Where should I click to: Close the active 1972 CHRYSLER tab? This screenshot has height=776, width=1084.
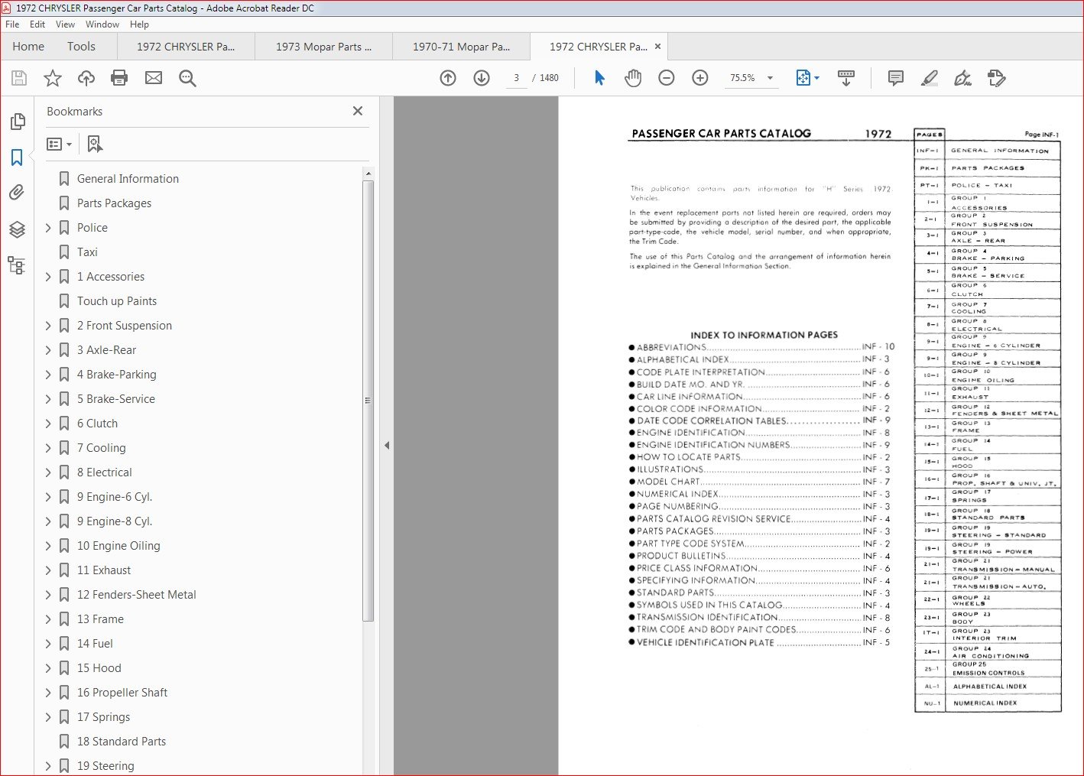coord(657,47)
